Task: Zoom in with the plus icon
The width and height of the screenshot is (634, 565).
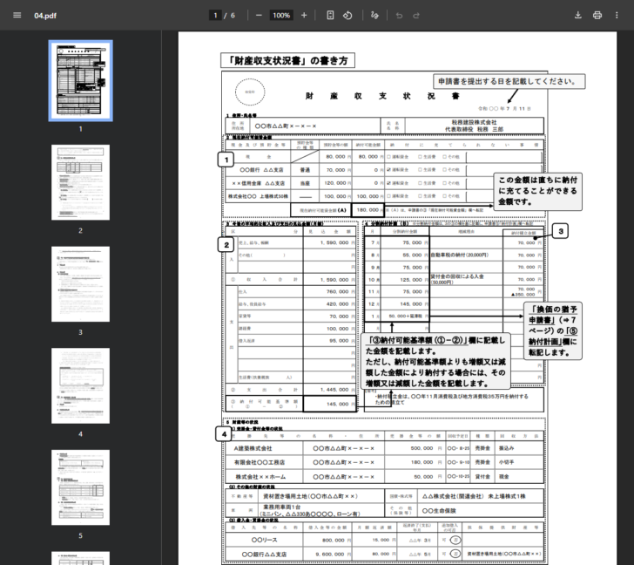Action: pos(304,16)
